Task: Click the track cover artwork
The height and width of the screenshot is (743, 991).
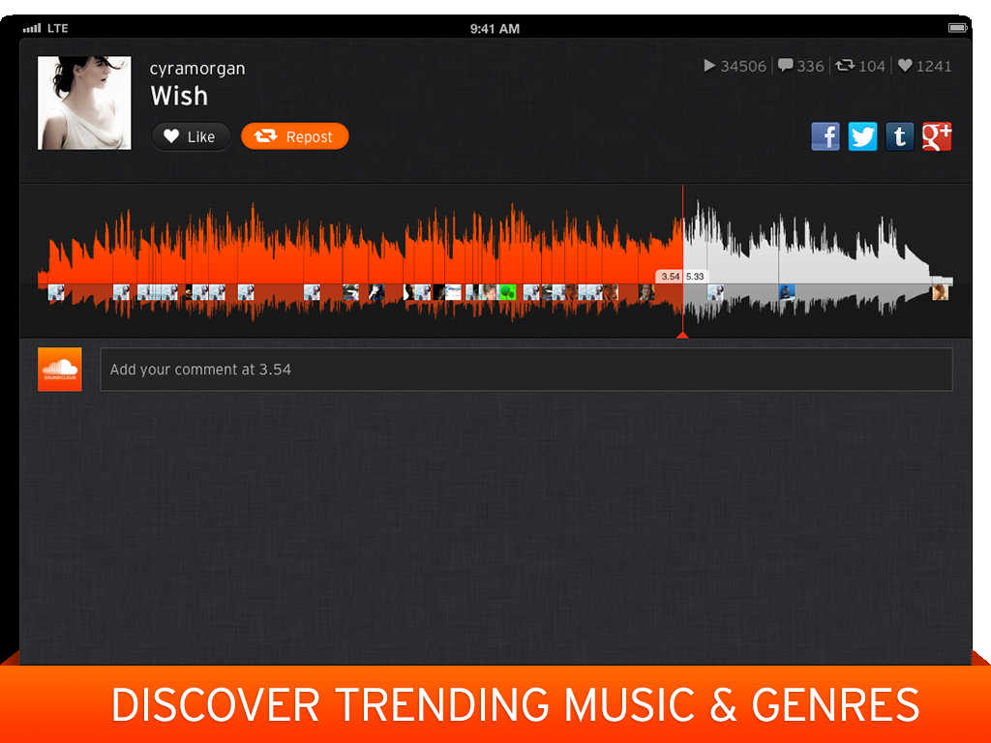Action: [x=84, y=103]
